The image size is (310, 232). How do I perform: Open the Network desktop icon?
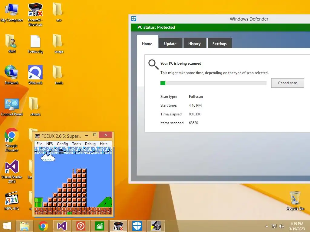point(12,75)
